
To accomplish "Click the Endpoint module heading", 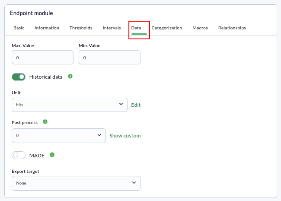I will point(32,13).
